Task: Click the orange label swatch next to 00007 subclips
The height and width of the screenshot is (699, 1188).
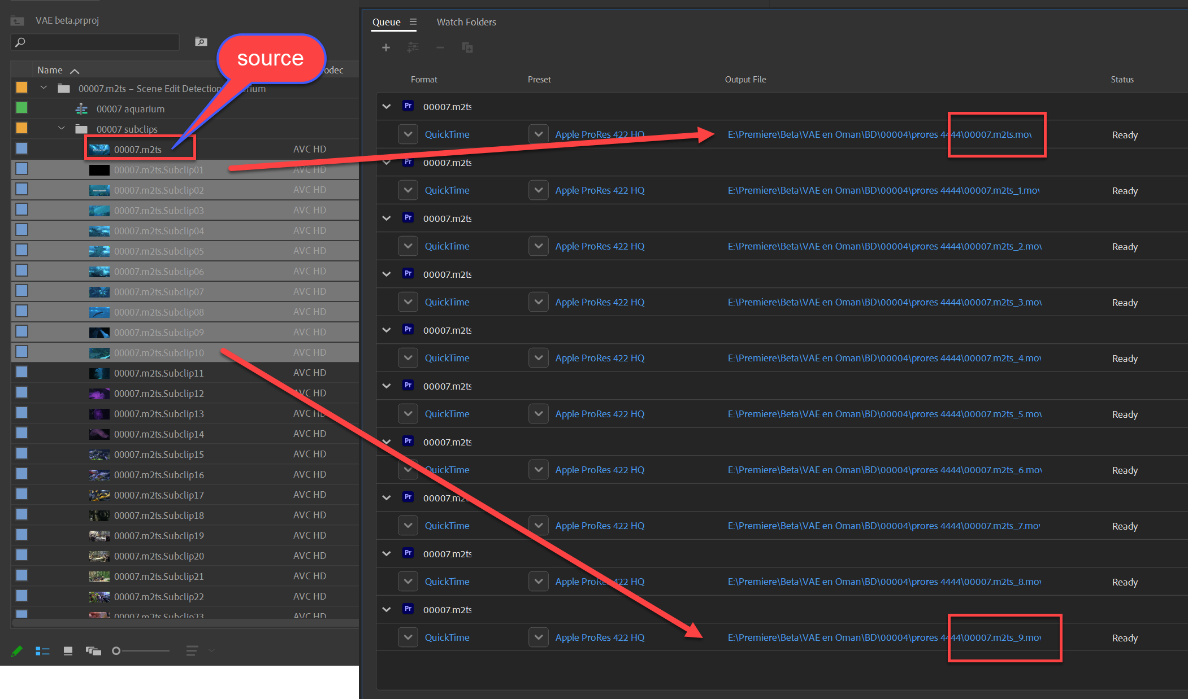Action: (21, 128)
